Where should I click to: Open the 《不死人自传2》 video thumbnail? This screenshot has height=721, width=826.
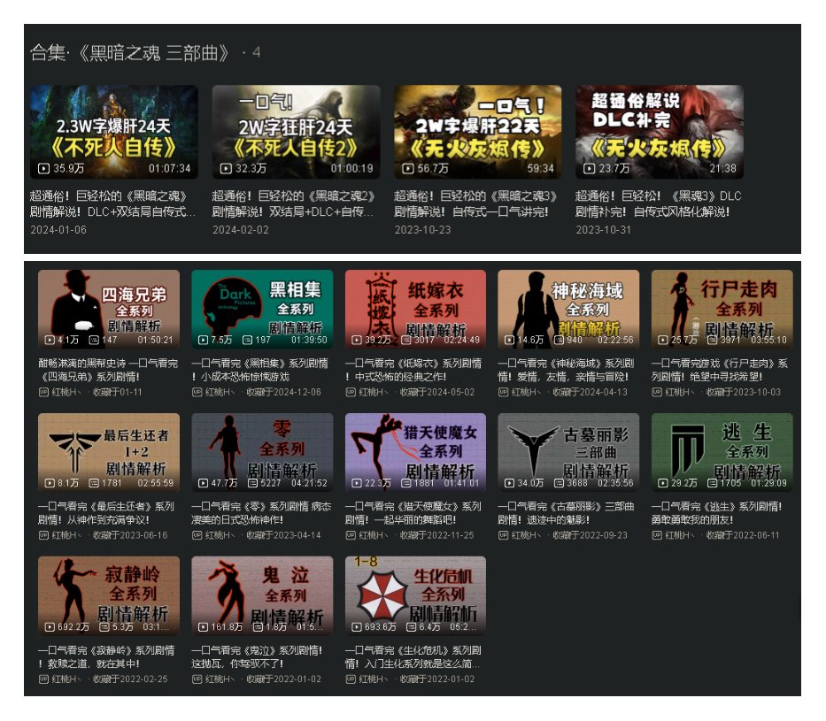(296, 132)
